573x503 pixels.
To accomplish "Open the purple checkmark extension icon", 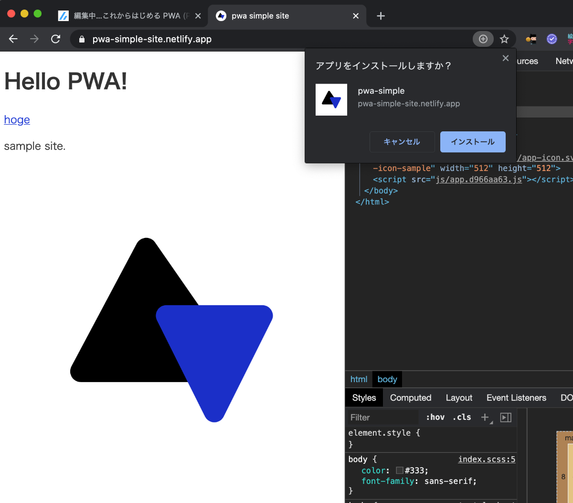I will pos(552,39).
